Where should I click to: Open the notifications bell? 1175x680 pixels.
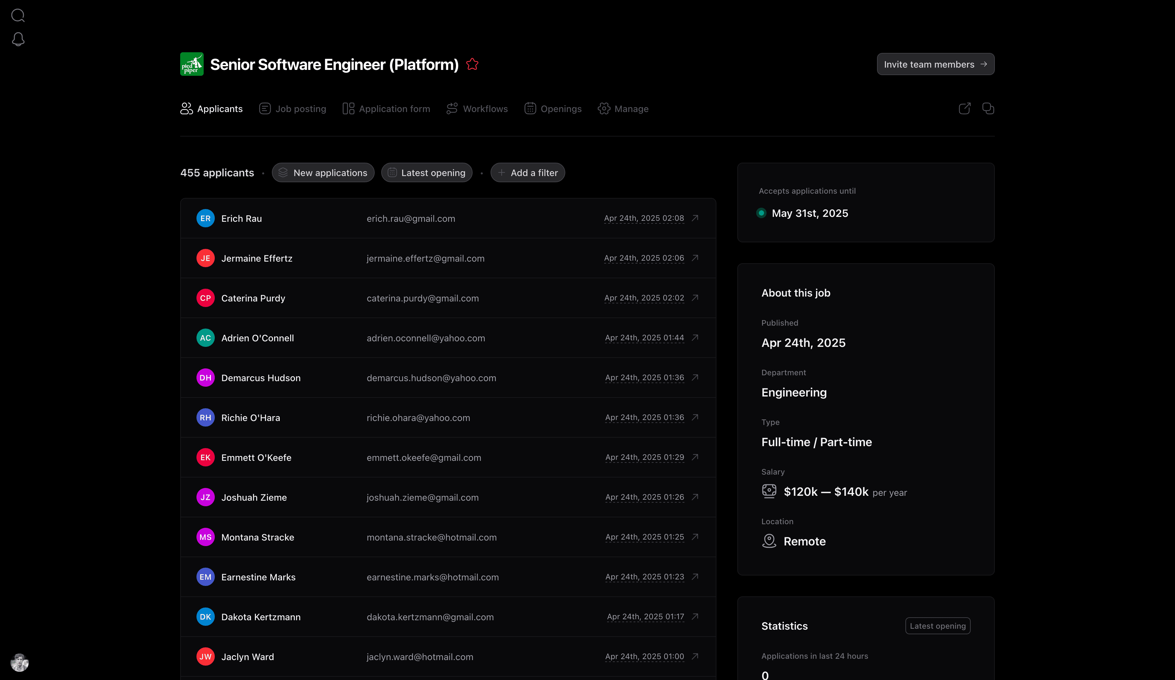[18, 39]
